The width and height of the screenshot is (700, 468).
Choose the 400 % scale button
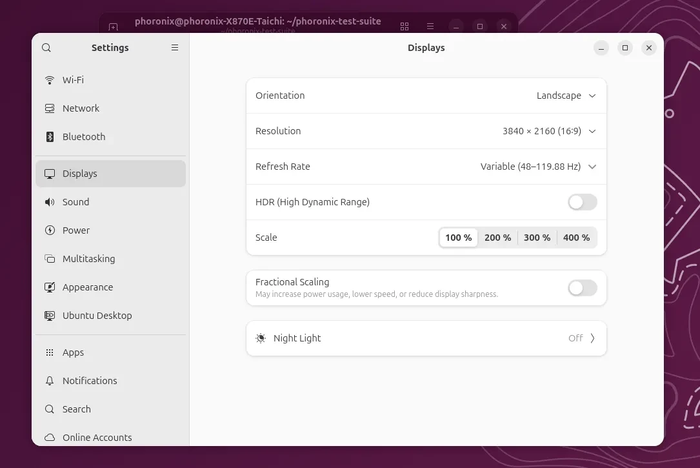pyautogui.click(x=576, y=238)
